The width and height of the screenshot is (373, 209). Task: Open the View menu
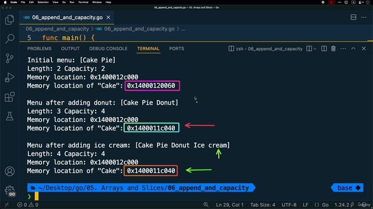(x=55, y=2)
